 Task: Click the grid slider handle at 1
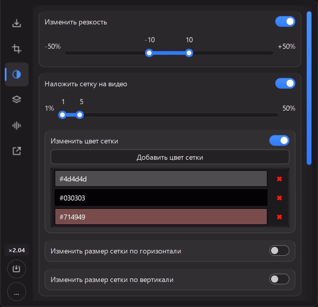pyautogui.click(x=62, y=115)
